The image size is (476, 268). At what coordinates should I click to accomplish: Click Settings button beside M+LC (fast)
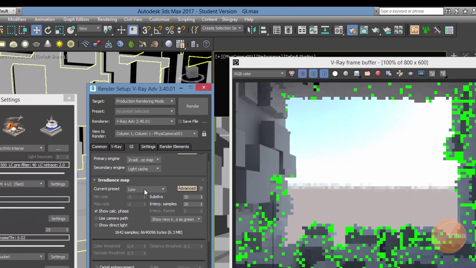point(58,184)
